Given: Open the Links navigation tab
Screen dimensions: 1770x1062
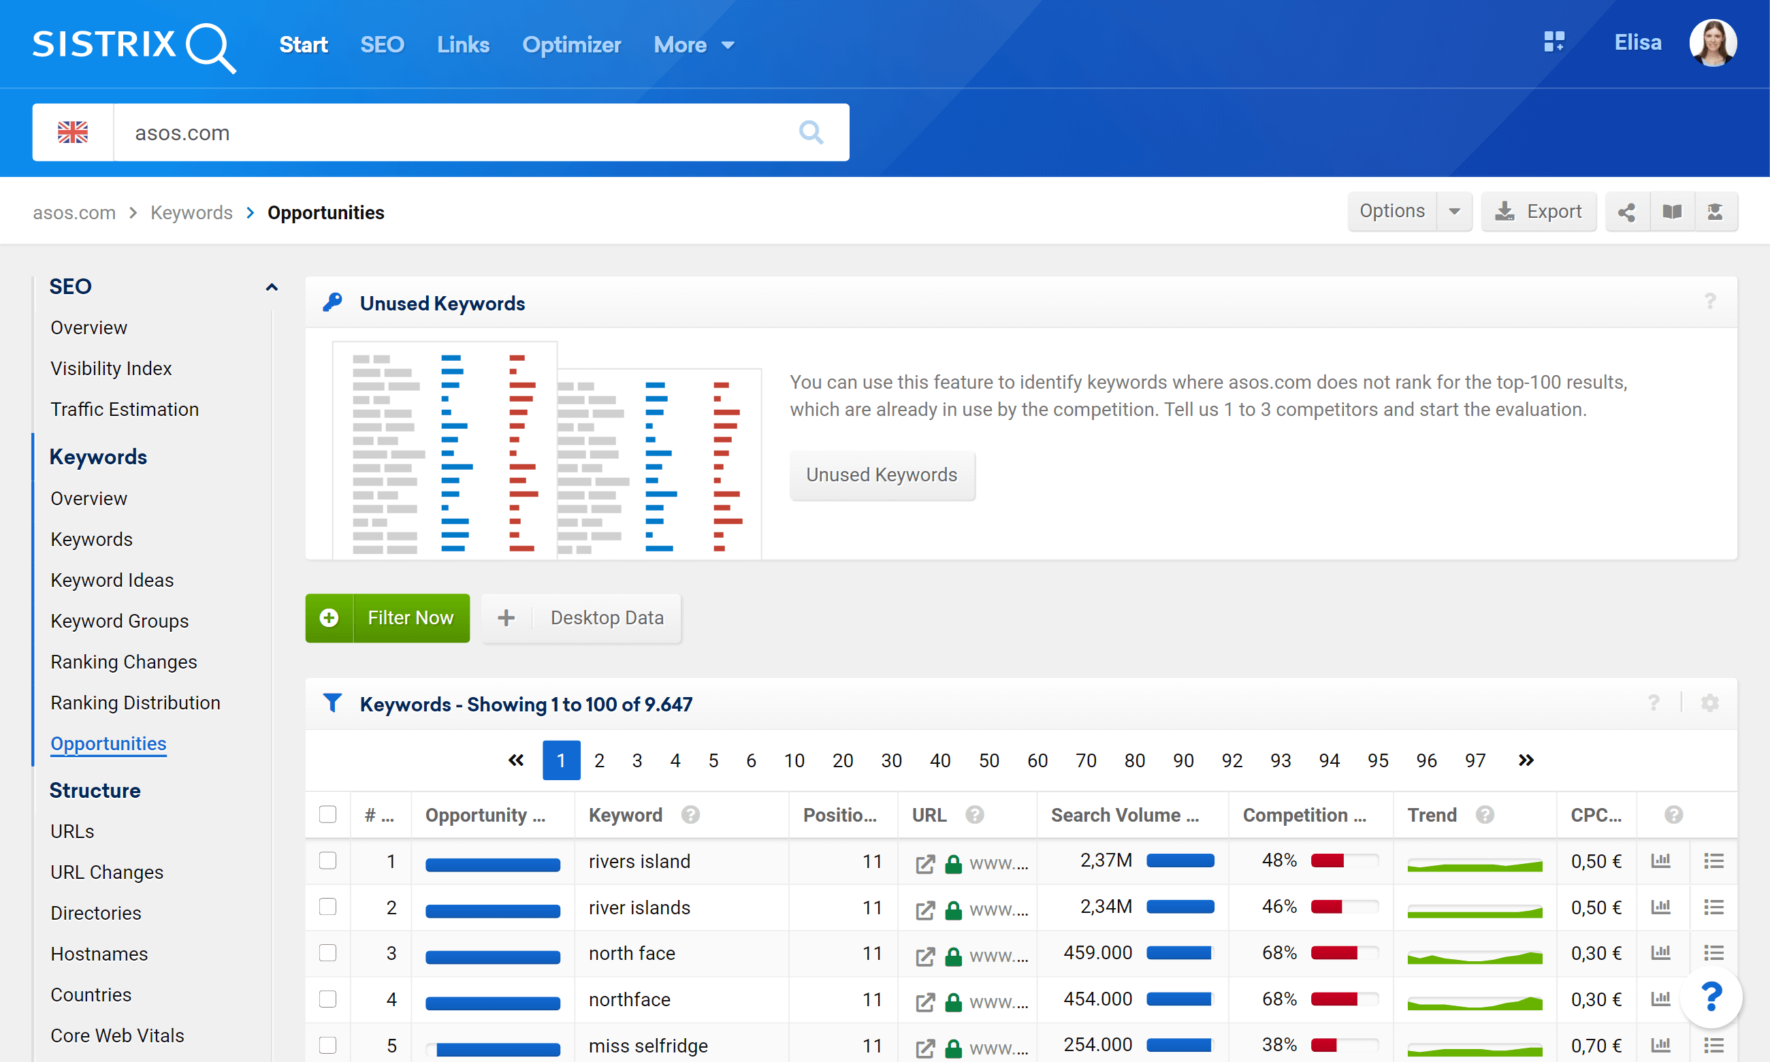Looking at the screenshot, I should click(x=463, y=45).
